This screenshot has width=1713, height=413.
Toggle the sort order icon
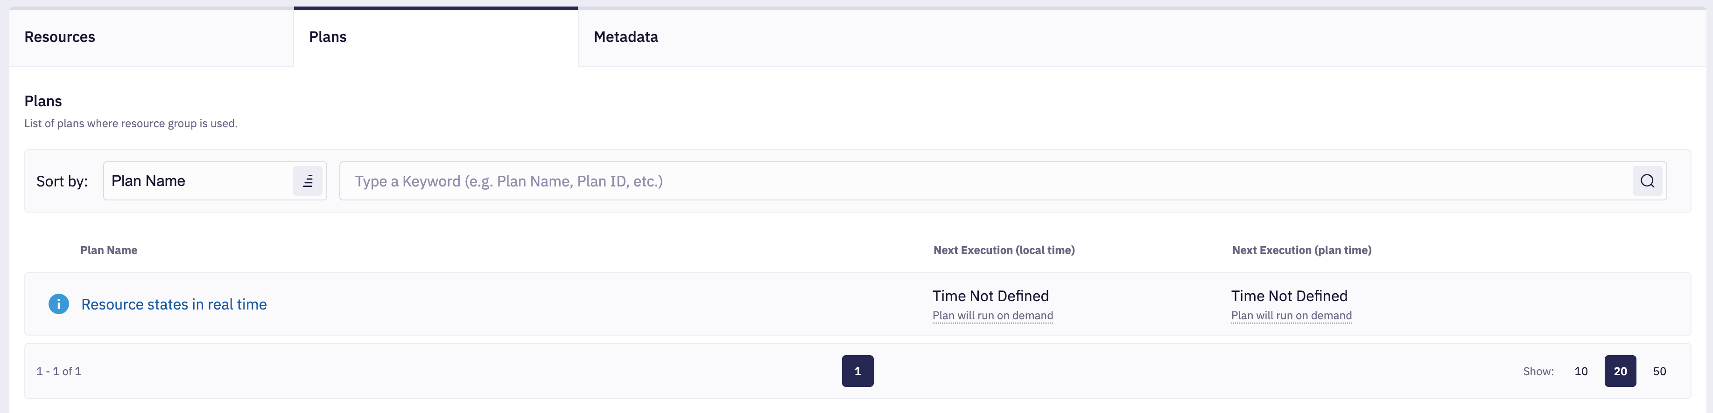coord(308,181)
